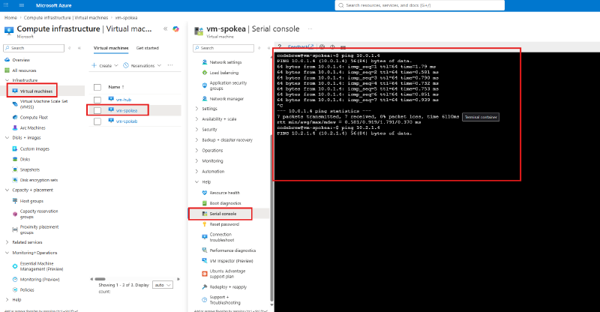Image resolution: width=600 pixels, height=312 pixels.
Task: Expand the Settings group in VM menu
Action: pyautogui.click(x=197, y=109)
